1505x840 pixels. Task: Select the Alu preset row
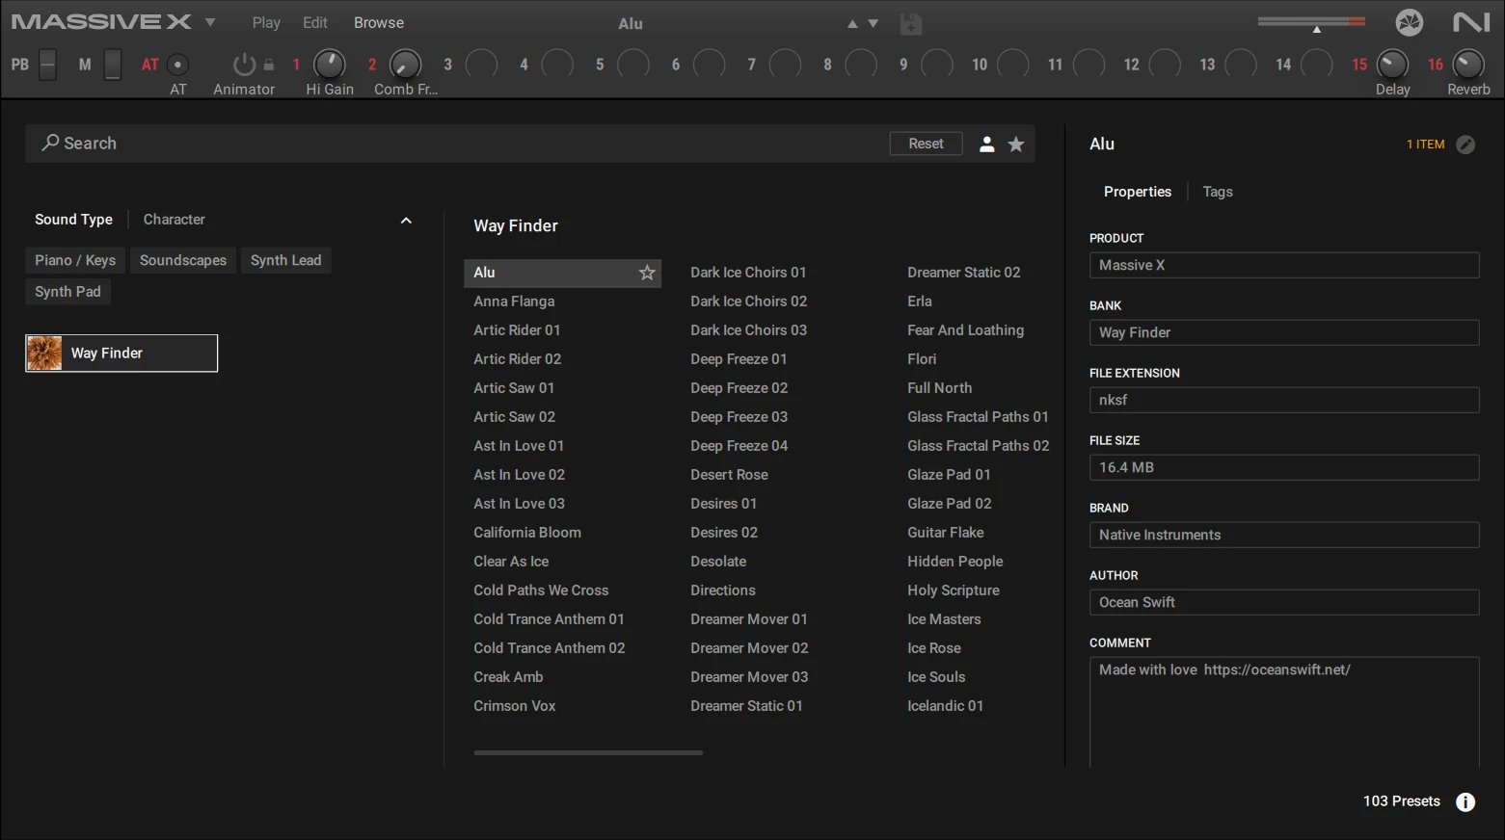tap(562, 273)
